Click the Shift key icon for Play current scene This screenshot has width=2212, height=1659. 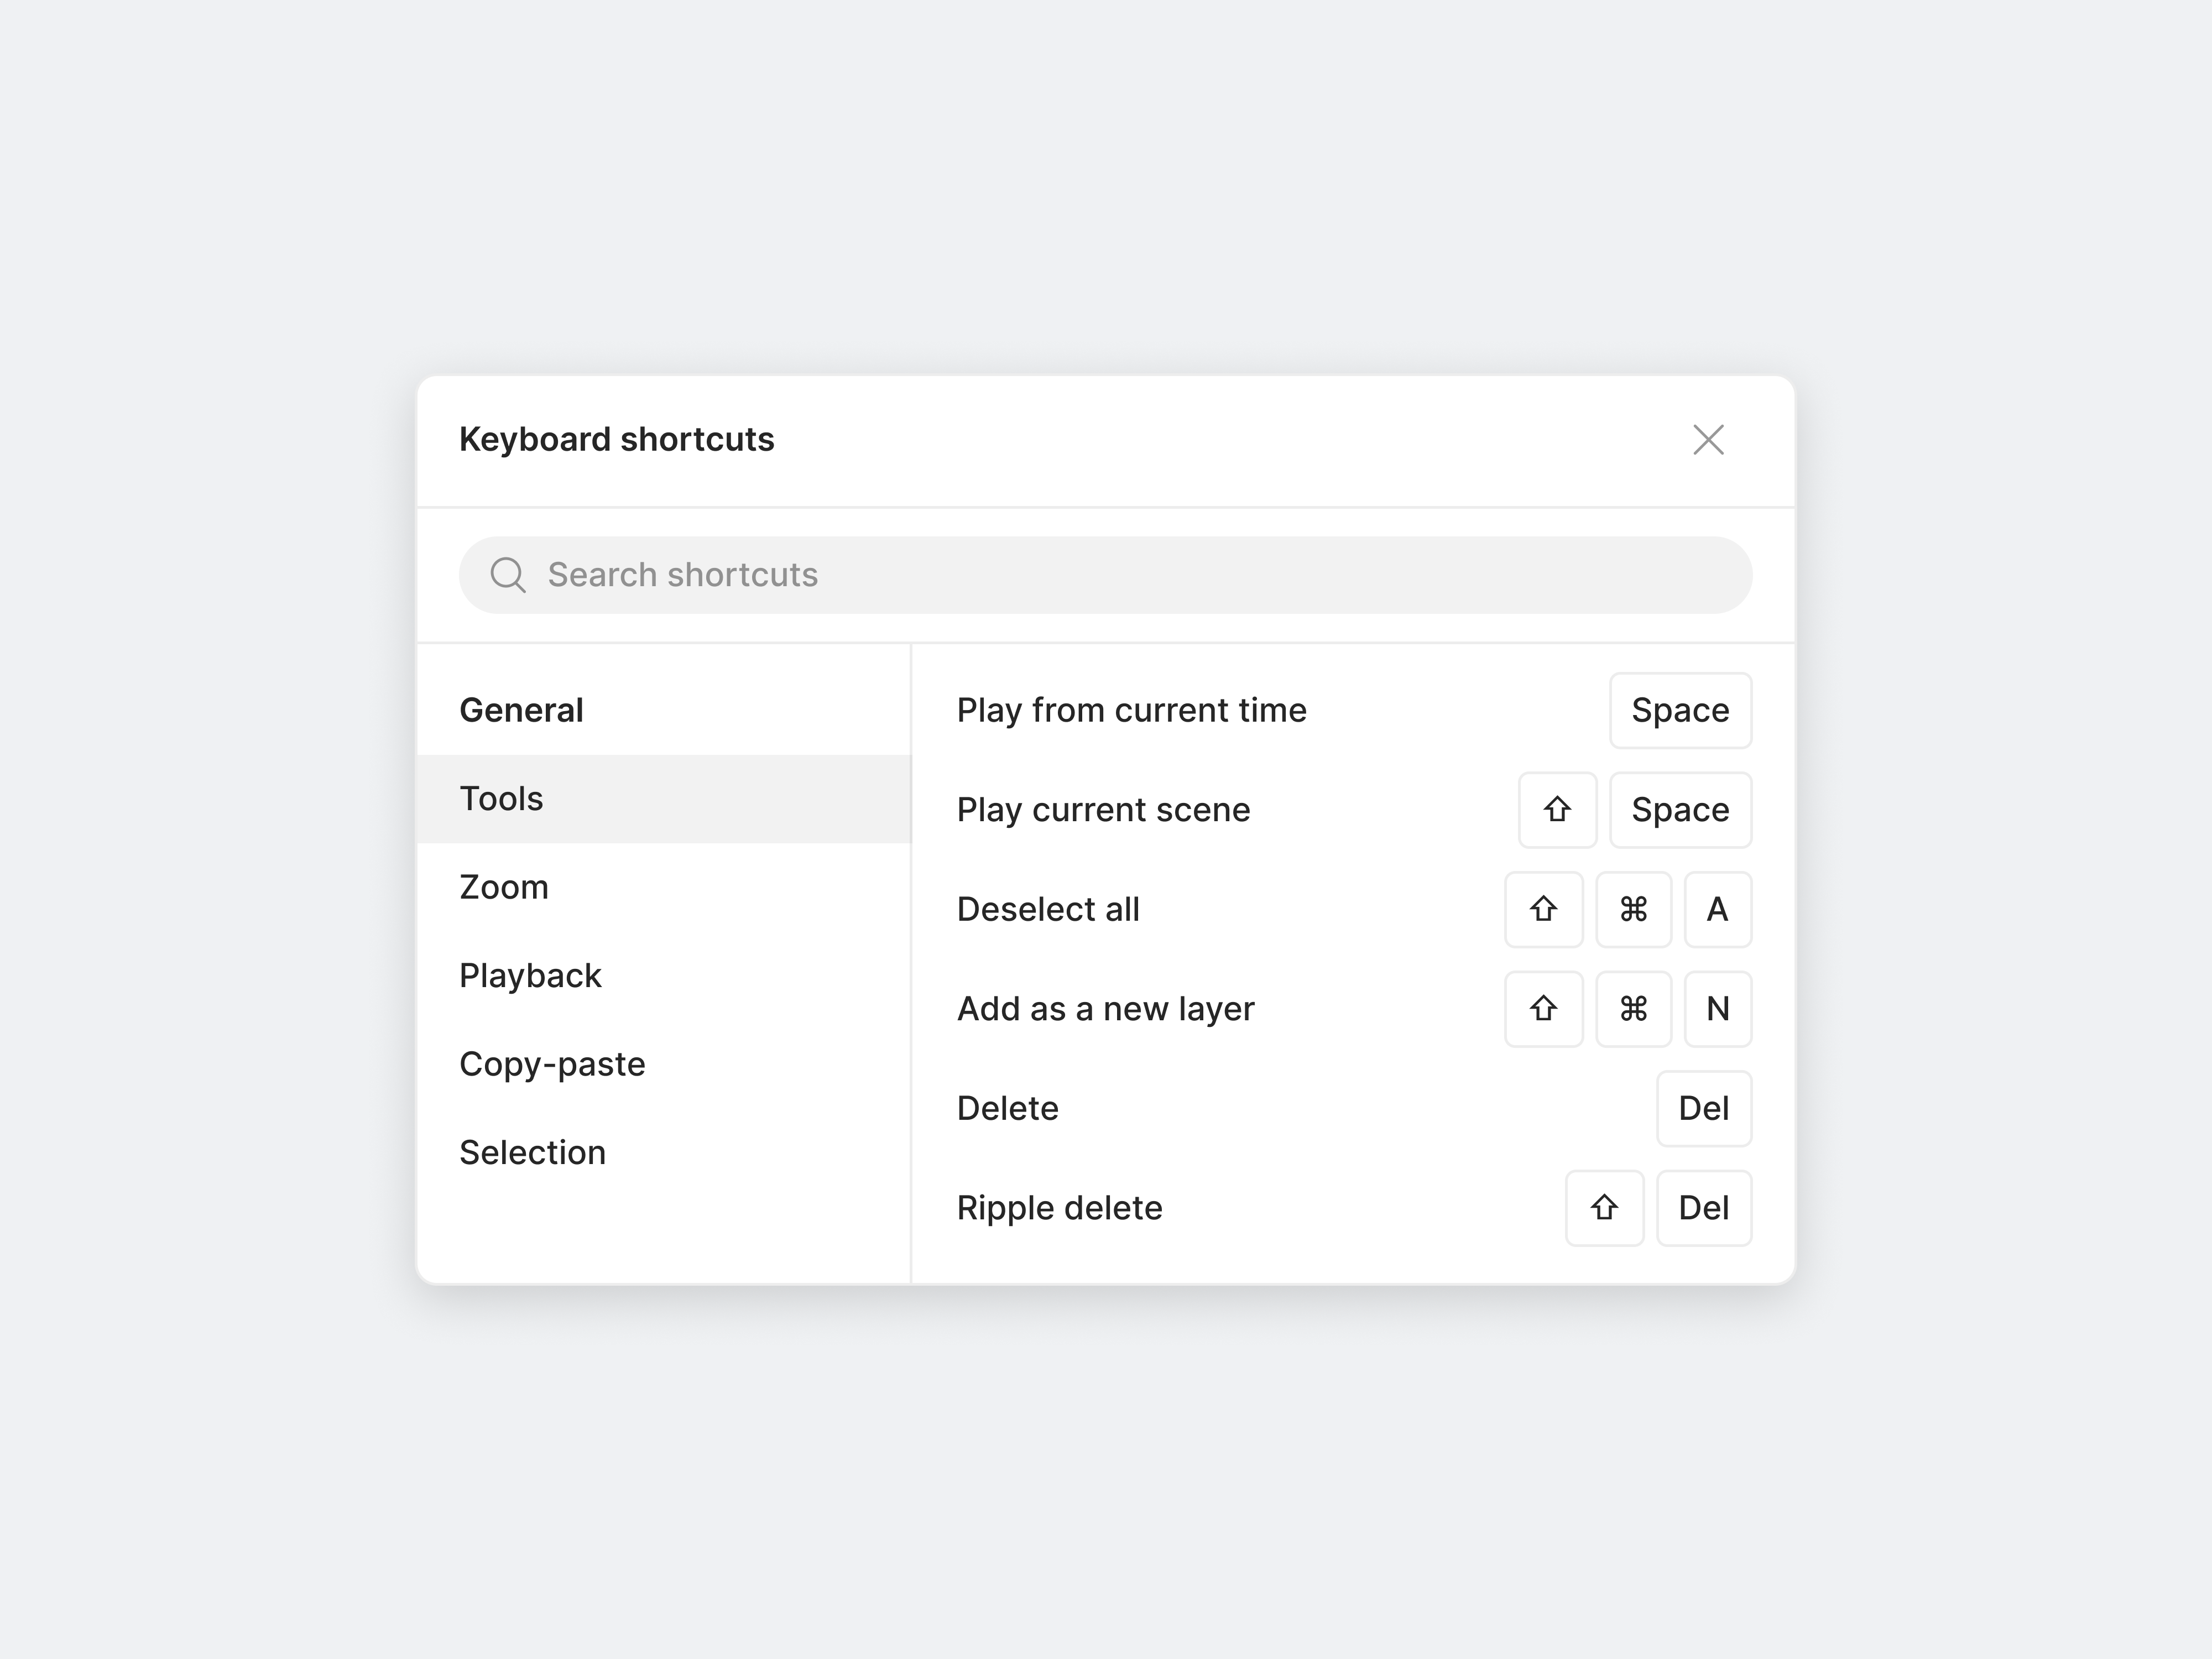pyautogui.click(x=1557, y=810)
